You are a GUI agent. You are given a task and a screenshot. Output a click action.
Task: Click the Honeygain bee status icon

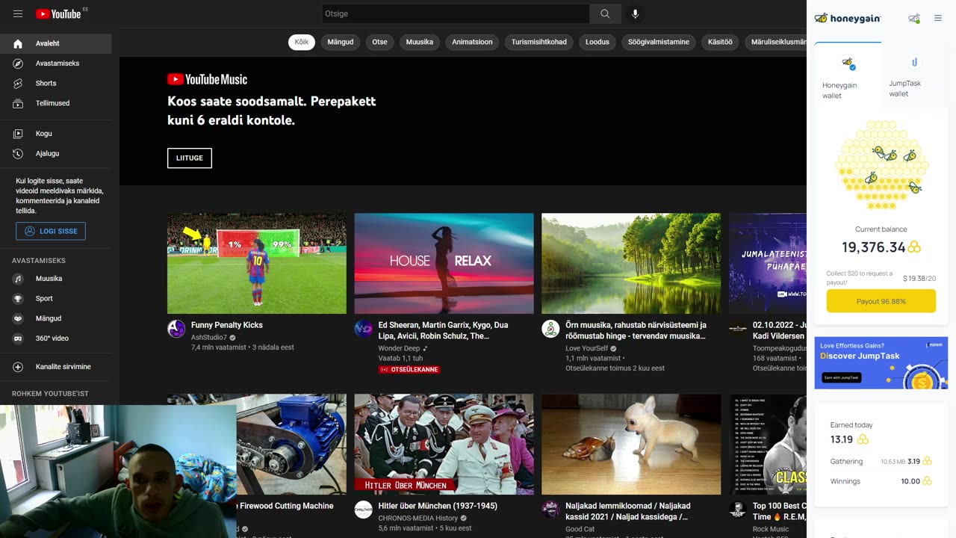point(914,18)
